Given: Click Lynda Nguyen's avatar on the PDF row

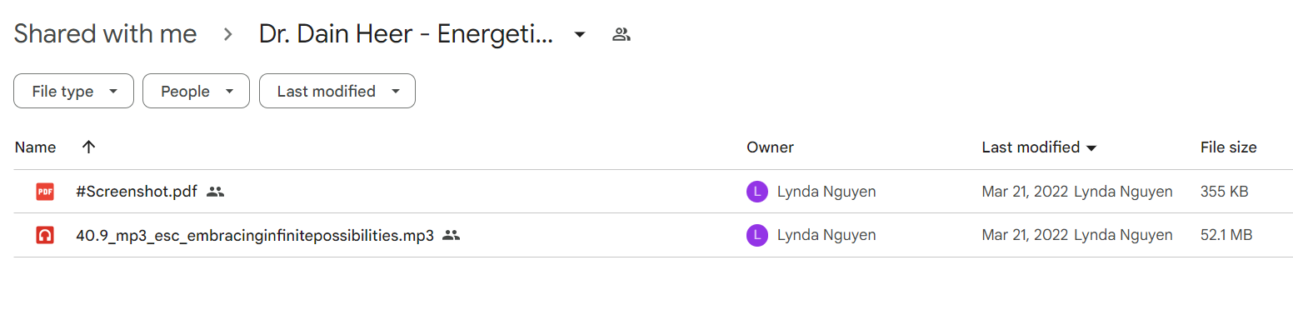Looking at the screenshot, I should coord(757,192).
